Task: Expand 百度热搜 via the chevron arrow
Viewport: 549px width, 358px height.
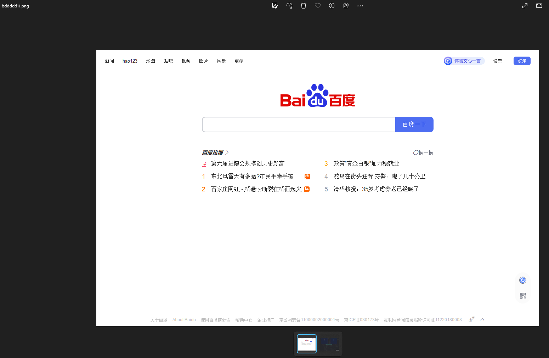Action: pos(227,153)
